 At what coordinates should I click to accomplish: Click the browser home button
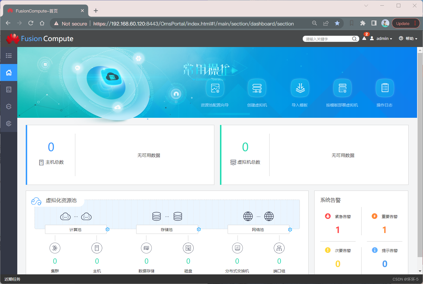42,23
